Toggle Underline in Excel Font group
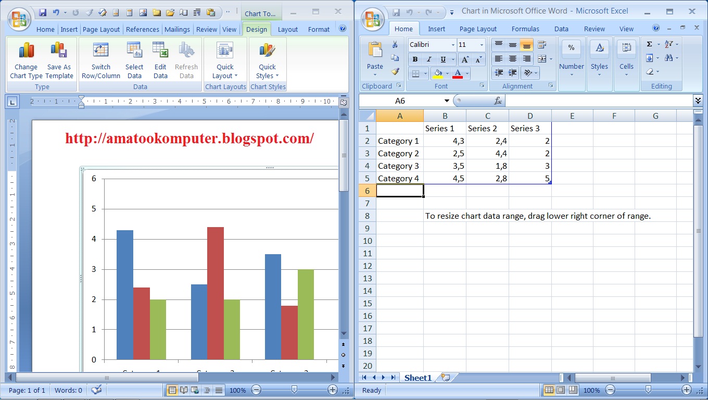Viewport: 708px width, 400px height. pyautogui.click(x=443, y=59)
